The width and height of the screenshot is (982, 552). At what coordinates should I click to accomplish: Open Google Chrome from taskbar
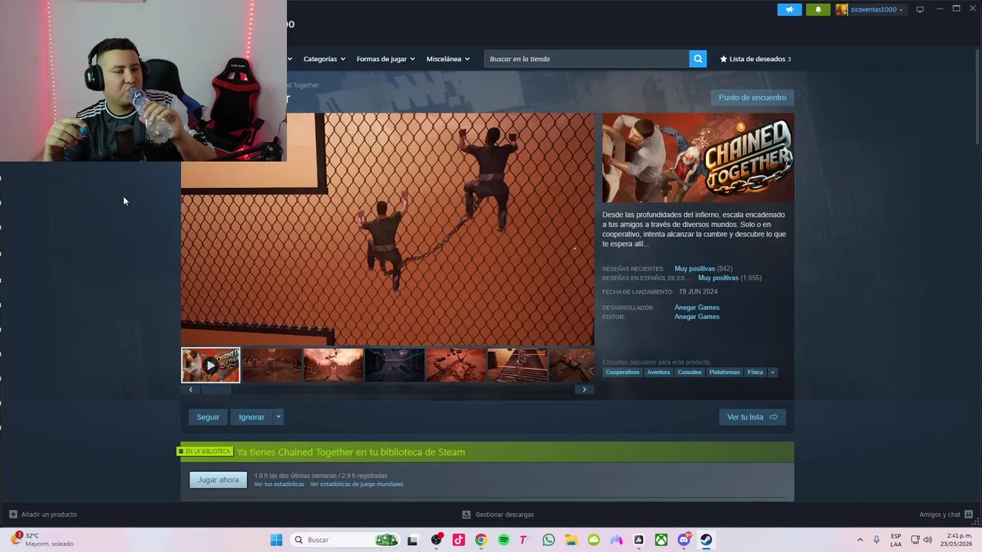click(481, 540)
